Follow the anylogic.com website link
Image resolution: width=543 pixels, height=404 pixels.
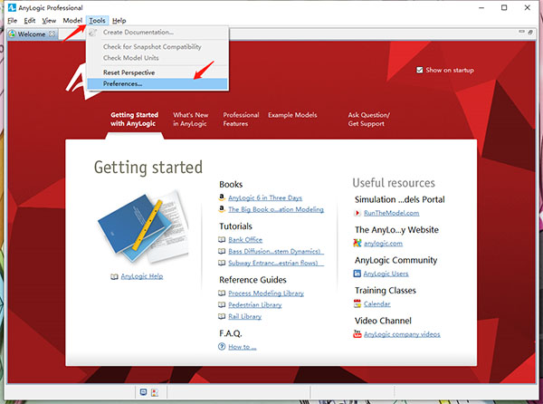(x=383, y=243)
